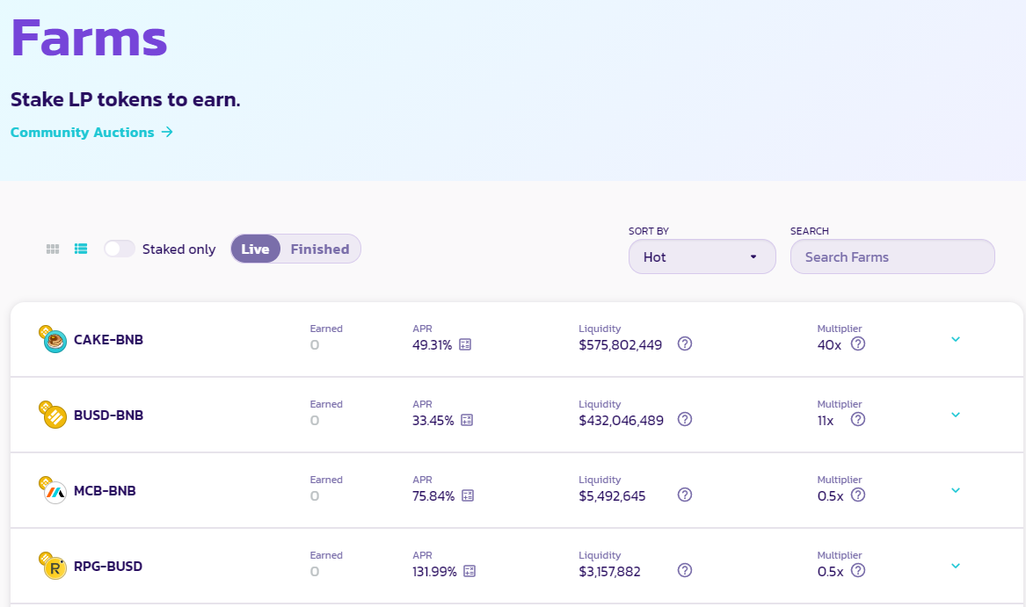Click the $3,157,882 liquidity value
This screenshot has width=1026, height=607.
(609, 572)
